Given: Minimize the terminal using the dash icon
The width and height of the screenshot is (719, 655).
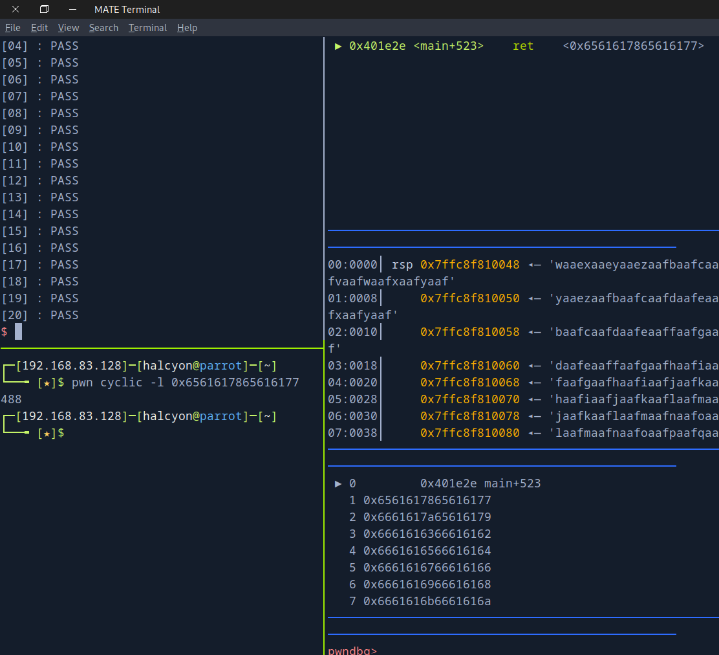Looking at the screenshot, I should pyautogui.click(x=72, y=9).
